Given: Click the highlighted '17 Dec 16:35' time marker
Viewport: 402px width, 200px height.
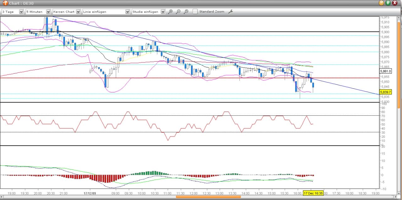Looking at the screenshot, I should (x=313, y=193).
